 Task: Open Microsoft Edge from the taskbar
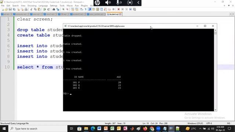(x=93, y=129)
